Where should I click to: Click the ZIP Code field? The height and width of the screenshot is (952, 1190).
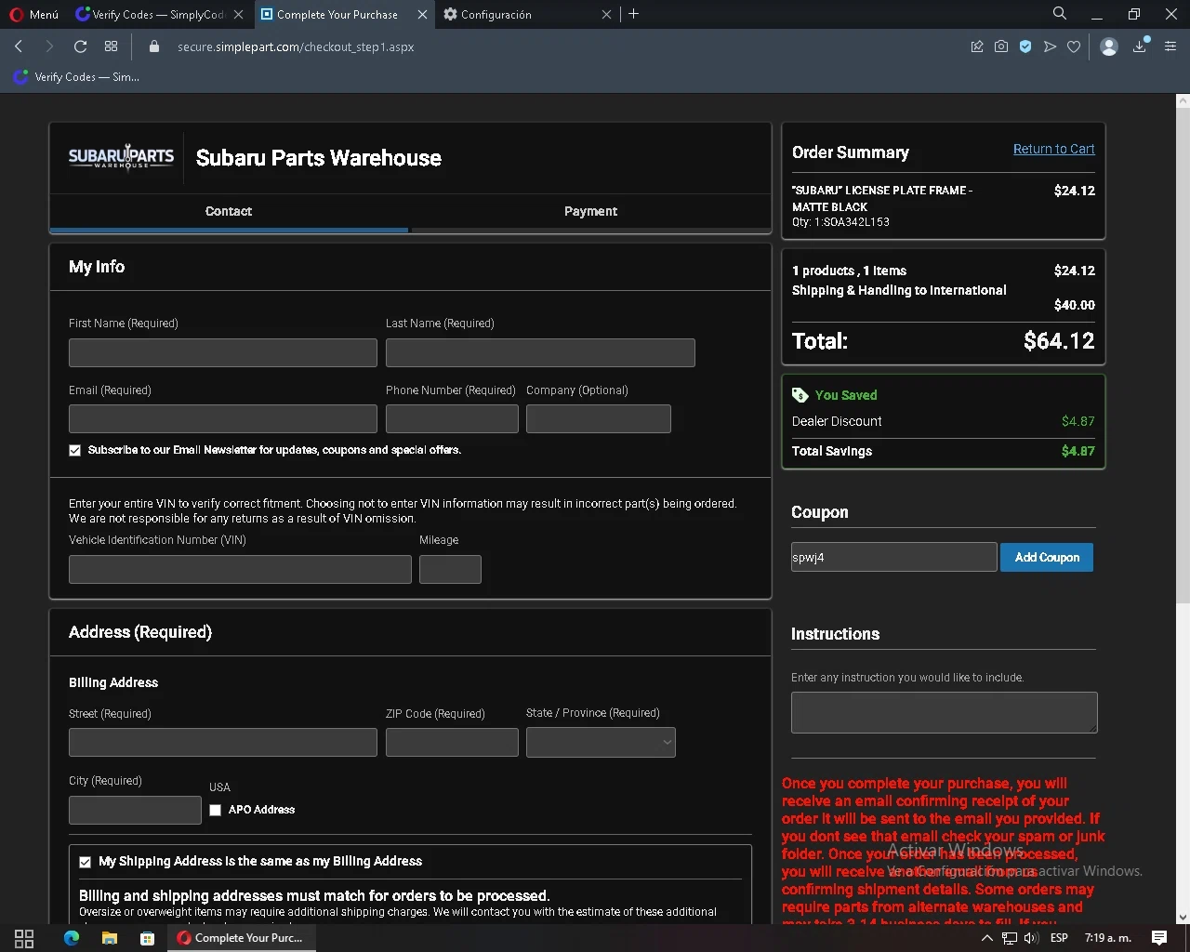[452, 742]
